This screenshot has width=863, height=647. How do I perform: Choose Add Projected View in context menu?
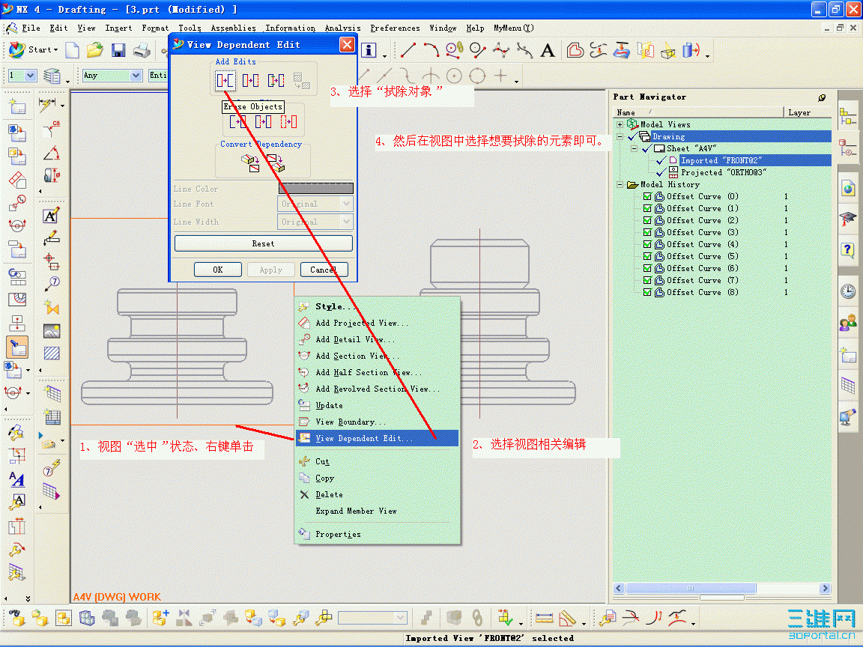pos(377,323)
